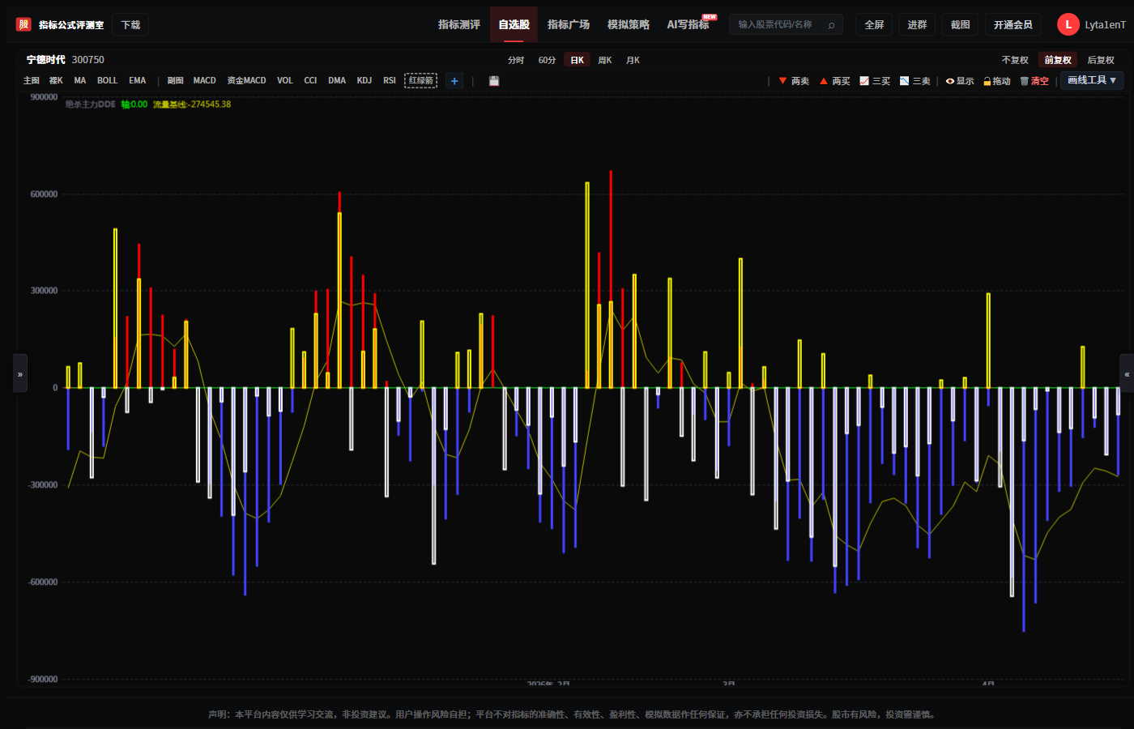Image resolution: width=1134 pixels, height=729 pixels.
Task: Click the 指标公式评测室 site title
Action: 71,25
